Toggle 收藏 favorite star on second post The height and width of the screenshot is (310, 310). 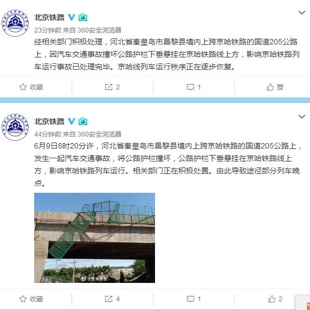pyautogui.click(x=31, y=299)
